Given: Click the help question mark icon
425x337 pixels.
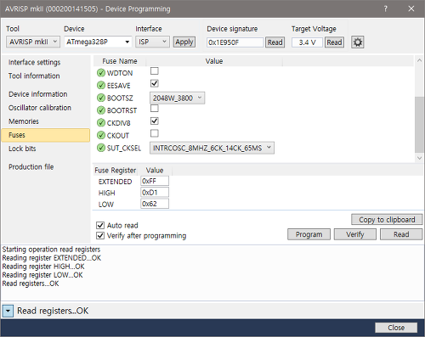Looking at the screenshot, I should tap(385, 8).
